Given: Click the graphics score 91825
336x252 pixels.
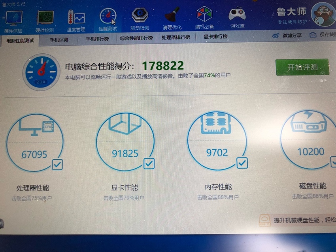Looking at the screenshot, I should click(x=125, y=154).
